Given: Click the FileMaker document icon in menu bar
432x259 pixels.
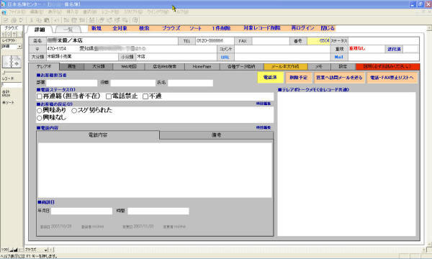Looking at the screenshot, I should [4, 12].
